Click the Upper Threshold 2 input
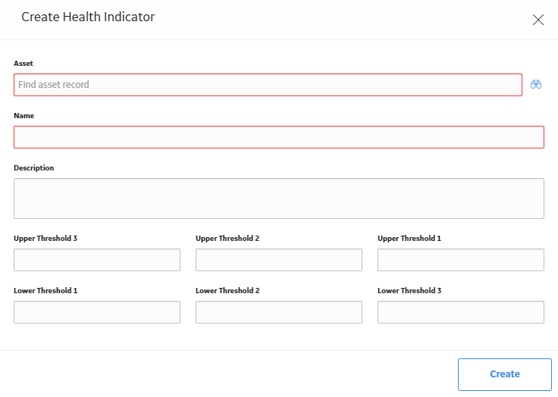558x397 pixels. [279, 260]
